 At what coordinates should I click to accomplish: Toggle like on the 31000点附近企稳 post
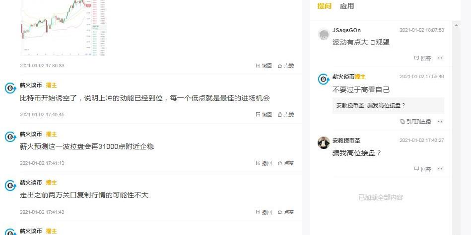(285, 163)
